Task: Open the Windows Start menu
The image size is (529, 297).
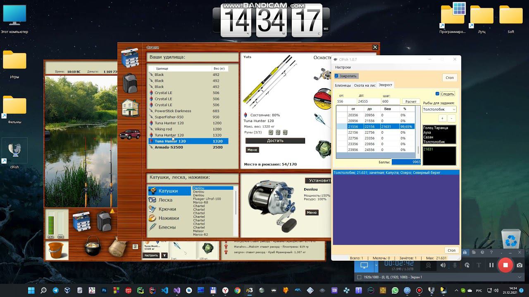Action: click(31, 290)
